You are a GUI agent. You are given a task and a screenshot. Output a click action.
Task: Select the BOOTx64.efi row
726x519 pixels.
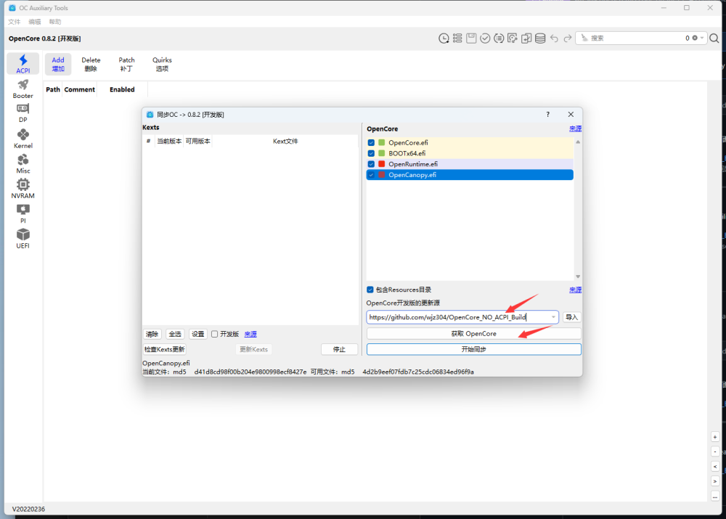click(x=470, y=153)
